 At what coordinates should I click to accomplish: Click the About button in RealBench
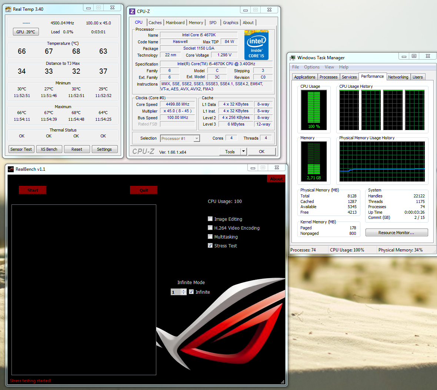coord(276,179)
